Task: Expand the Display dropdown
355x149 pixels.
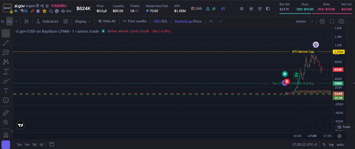Action: pos(83,21)
